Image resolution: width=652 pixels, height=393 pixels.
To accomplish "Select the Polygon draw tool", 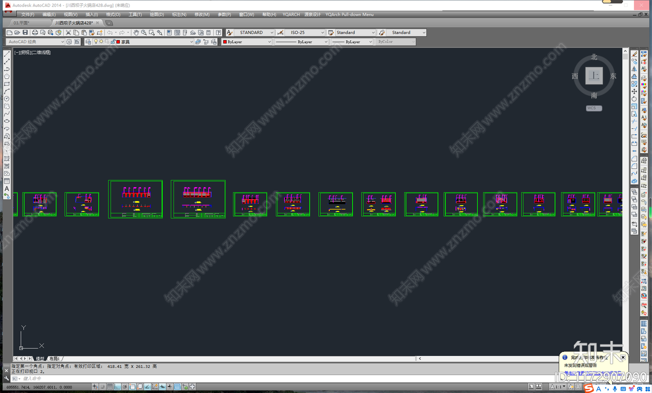I will 7,76.
